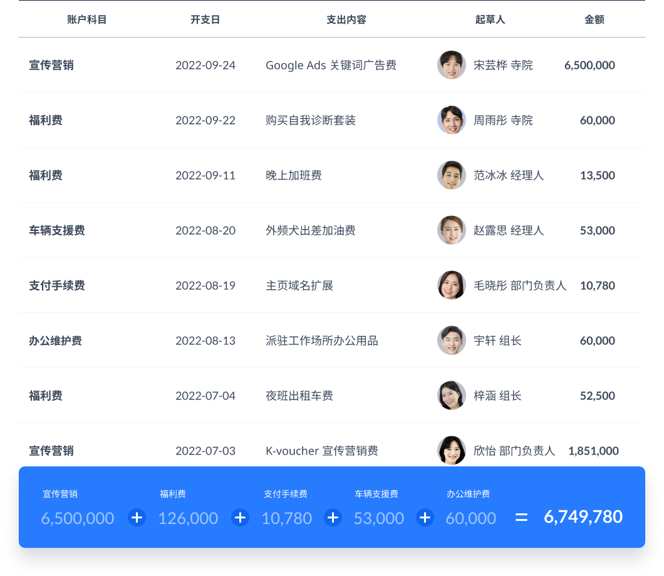This screenshot has width=664, height=576.
Task: Click the plus icon after 10,780
Action: click(x=333, y=518)
